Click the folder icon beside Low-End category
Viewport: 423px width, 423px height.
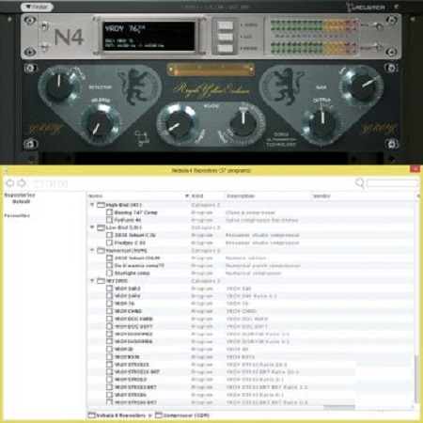101,227
